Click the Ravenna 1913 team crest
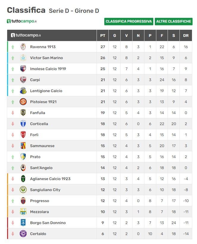This screenshot has width=197, height=244. coord(23,47)
